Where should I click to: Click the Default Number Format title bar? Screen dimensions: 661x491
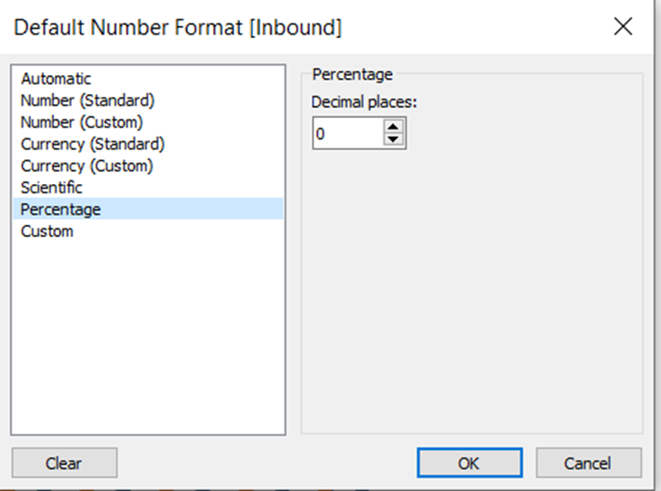pyautogui.click(x=279, y=27)
